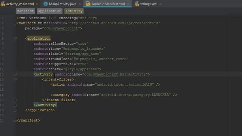242x136 pixels.
Task: Click the highlighted application opening tag
Action: click(x=38, y=39)
